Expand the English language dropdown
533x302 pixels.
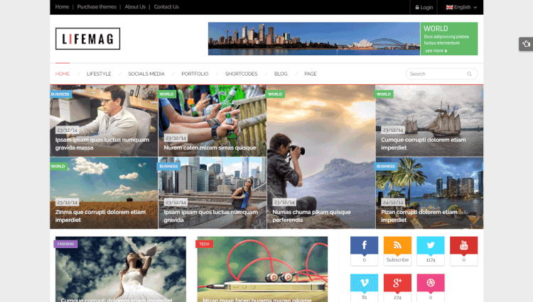tap(462, 7)
